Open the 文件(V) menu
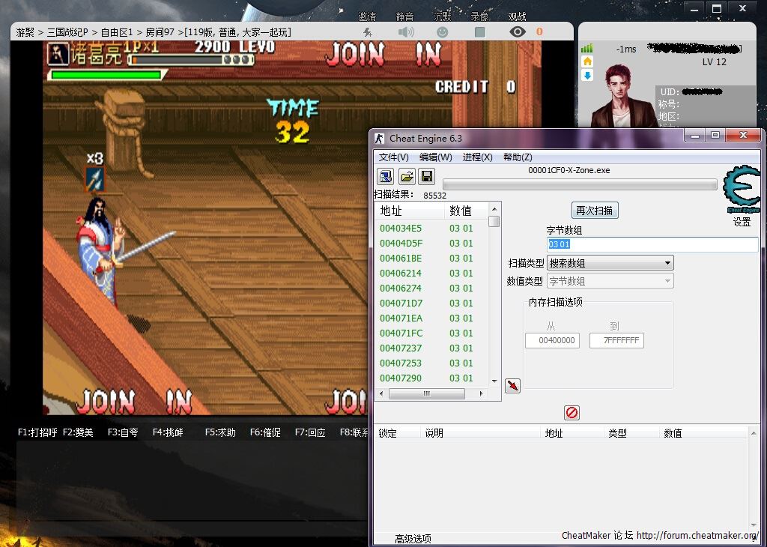The height and width of the screenshot is (547, 767). click(x=393, y=157)
